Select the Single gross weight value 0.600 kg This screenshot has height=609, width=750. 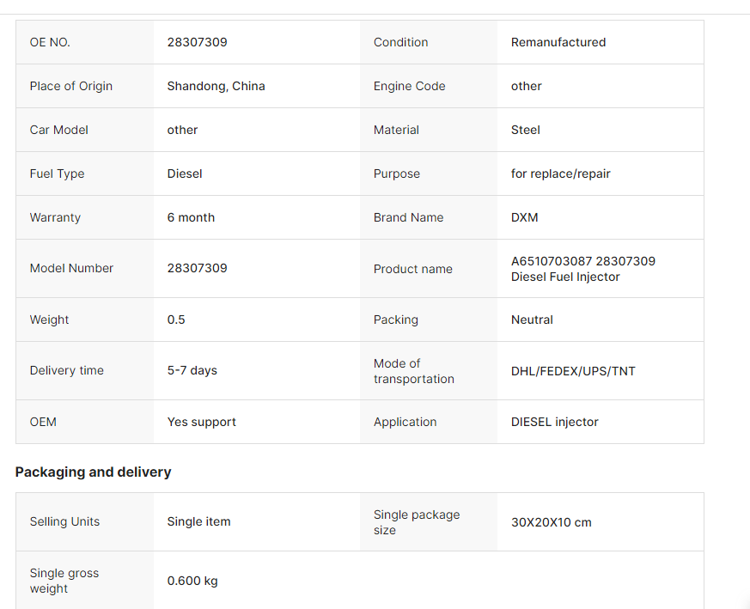click(x=192, y=581)
